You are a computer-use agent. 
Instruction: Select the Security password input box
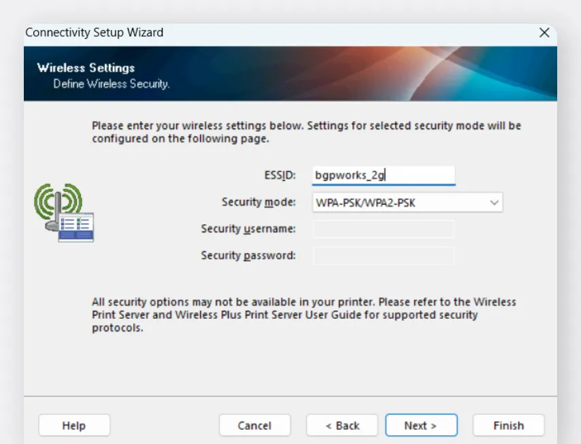click(x=383, y=256)
